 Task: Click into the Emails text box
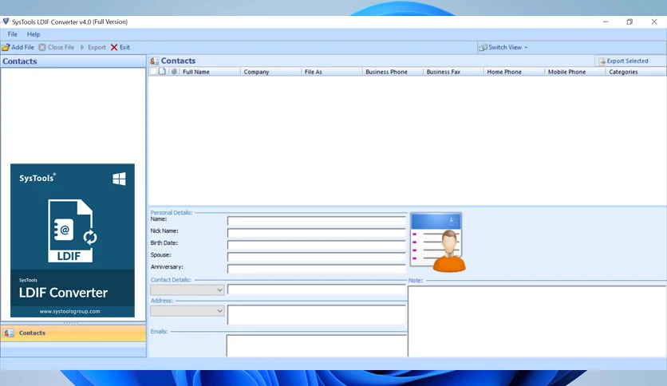[x=317, y=345]
